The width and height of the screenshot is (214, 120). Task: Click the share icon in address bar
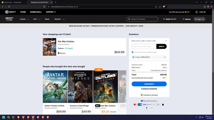(160, 7)
